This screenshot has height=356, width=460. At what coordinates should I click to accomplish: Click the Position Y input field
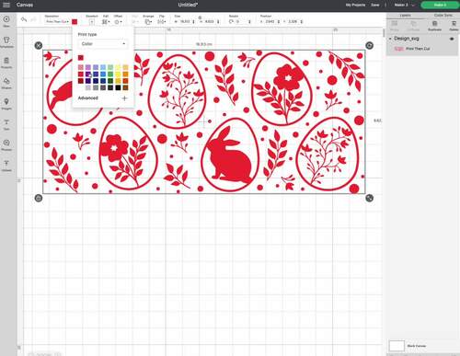coord(293,22)
